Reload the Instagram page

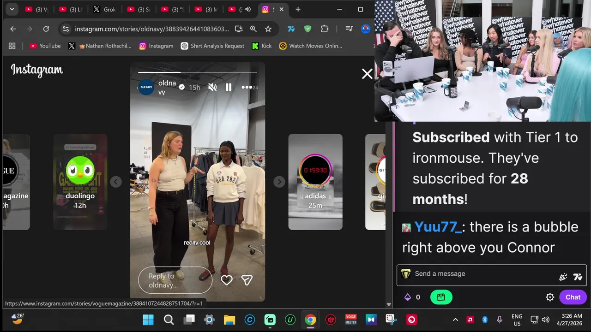pyautogui.click(x=46, y=29)
